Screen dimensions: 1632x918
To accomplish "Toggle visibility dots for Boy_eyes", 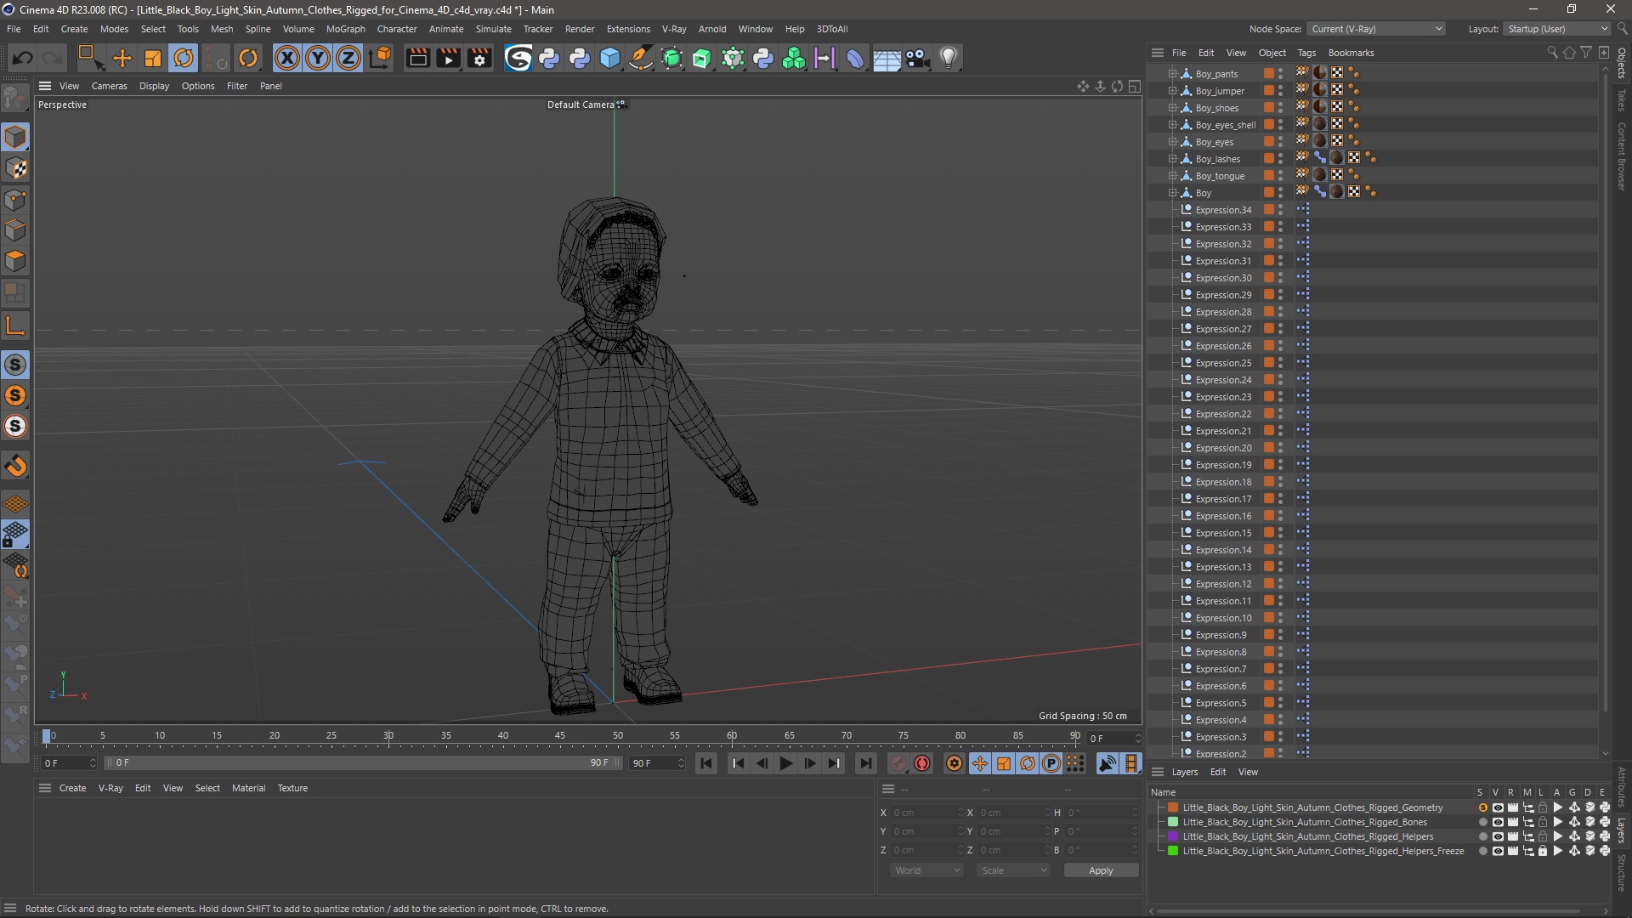I will click(x=1281, y=142).
